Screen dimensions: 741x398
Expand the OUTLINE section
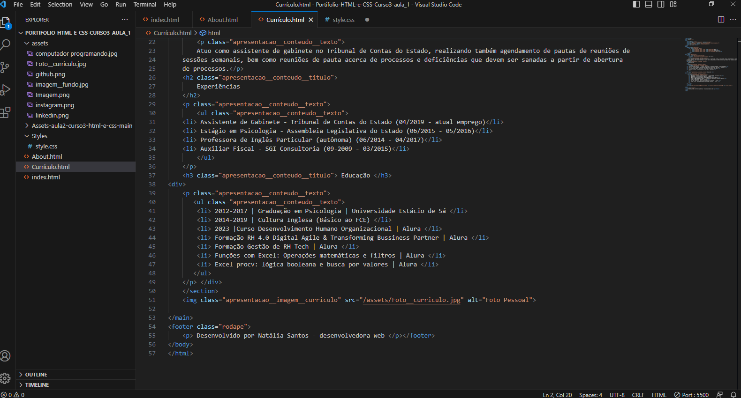(x=76, y=375)
